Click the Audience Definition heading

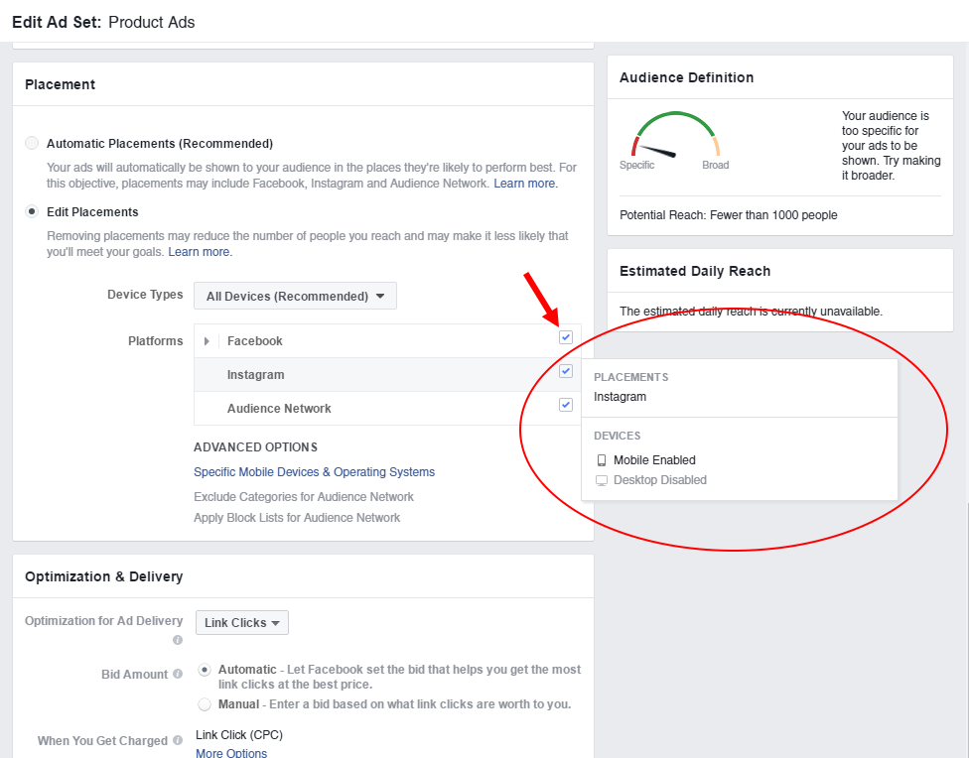pos(686,77)
